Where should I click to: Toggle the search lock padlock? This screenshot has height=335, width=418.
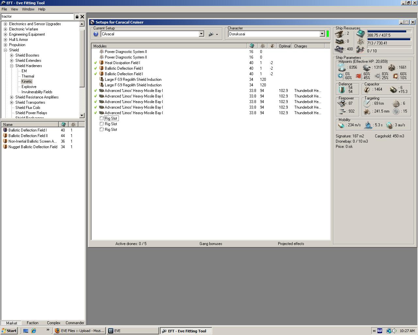point(77,17)
